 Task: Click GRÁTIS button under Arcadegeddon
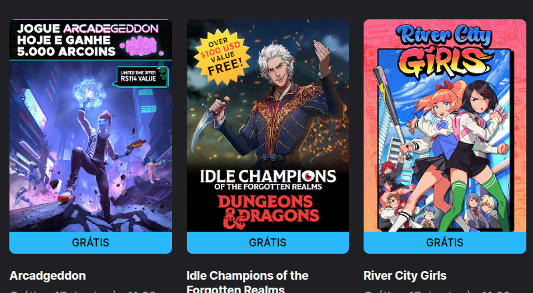(x=91, y=242)
